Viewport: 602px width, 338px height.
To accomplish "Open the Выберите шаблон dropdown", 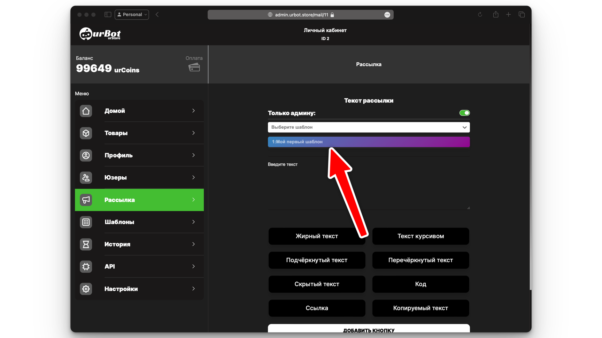I will 369,127.
